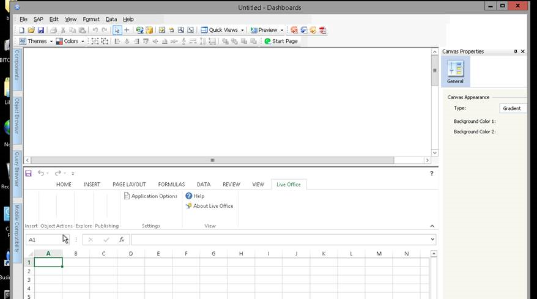537x299 pixels.
Task: Click the PDF export icon
Action: point(322,30)
